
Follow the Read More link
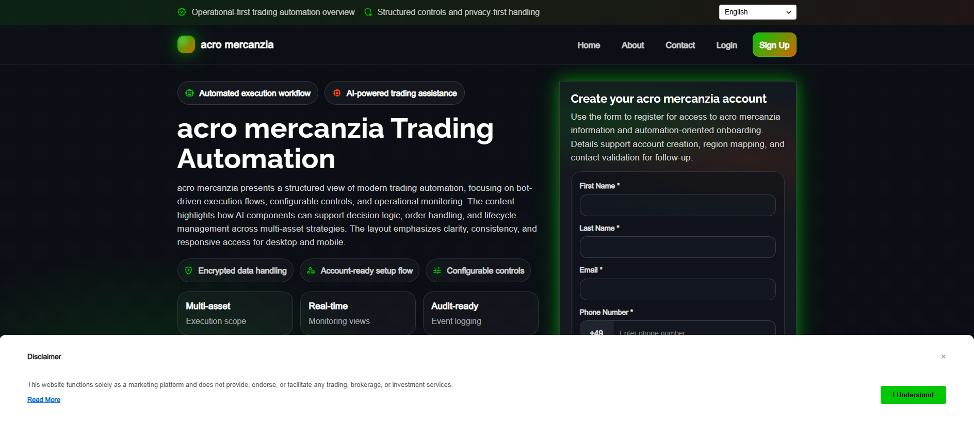pos(44,400)
